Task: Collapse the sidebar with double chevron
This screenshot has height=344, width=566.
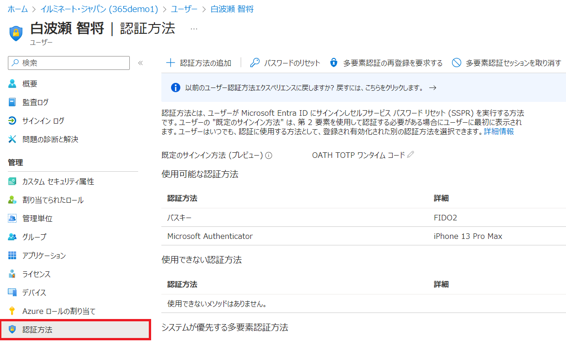Action: (140, 63)
